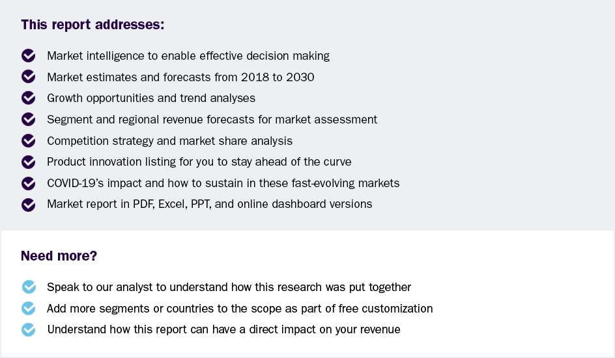Click 'Competition strategy and market share analysis' text
This screenshot has width=615, height=358.
(x=169, y=141)
